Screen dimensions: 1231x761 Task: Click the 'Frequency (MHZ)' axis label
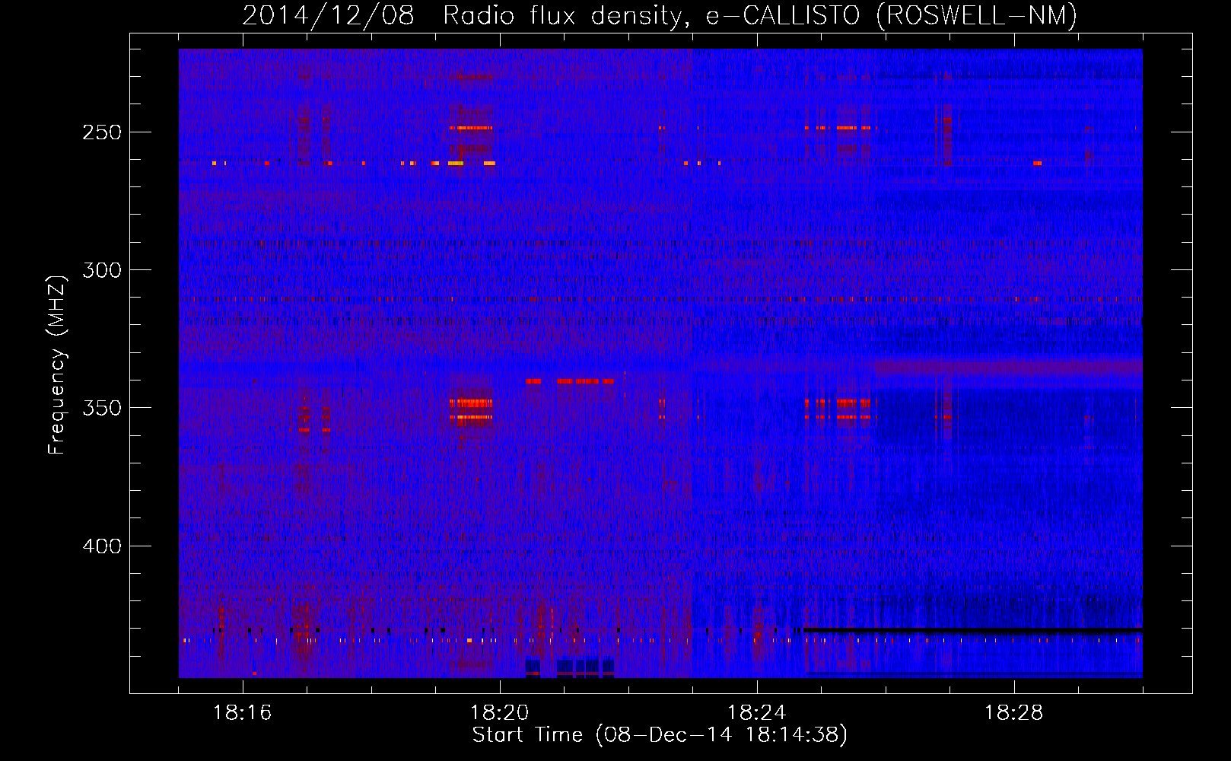(x=57, y=365)
